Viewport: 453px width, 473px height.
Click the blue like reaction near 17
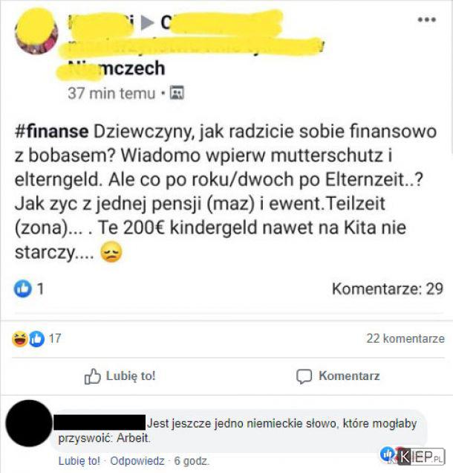pyautogui.click(x=36, y=339)
